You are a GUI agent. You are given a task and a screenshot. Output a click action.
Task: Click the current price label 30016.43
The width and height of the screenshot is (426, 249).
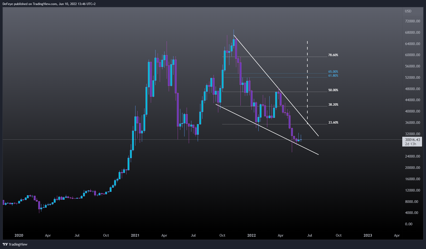coord(412,140)
